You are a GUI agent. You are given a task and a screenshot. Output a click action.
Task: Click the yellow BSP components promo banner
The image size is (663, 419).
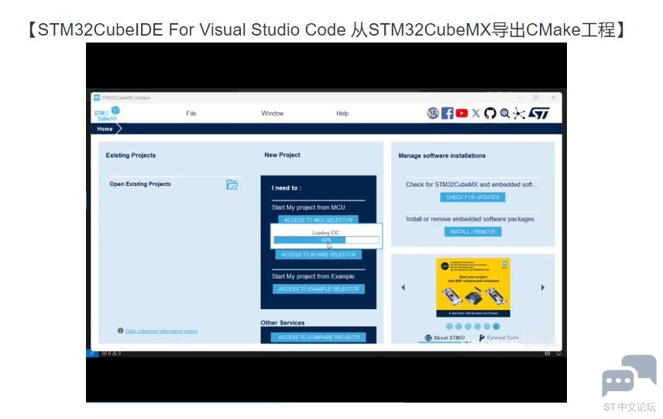click(x=472, y=288)
